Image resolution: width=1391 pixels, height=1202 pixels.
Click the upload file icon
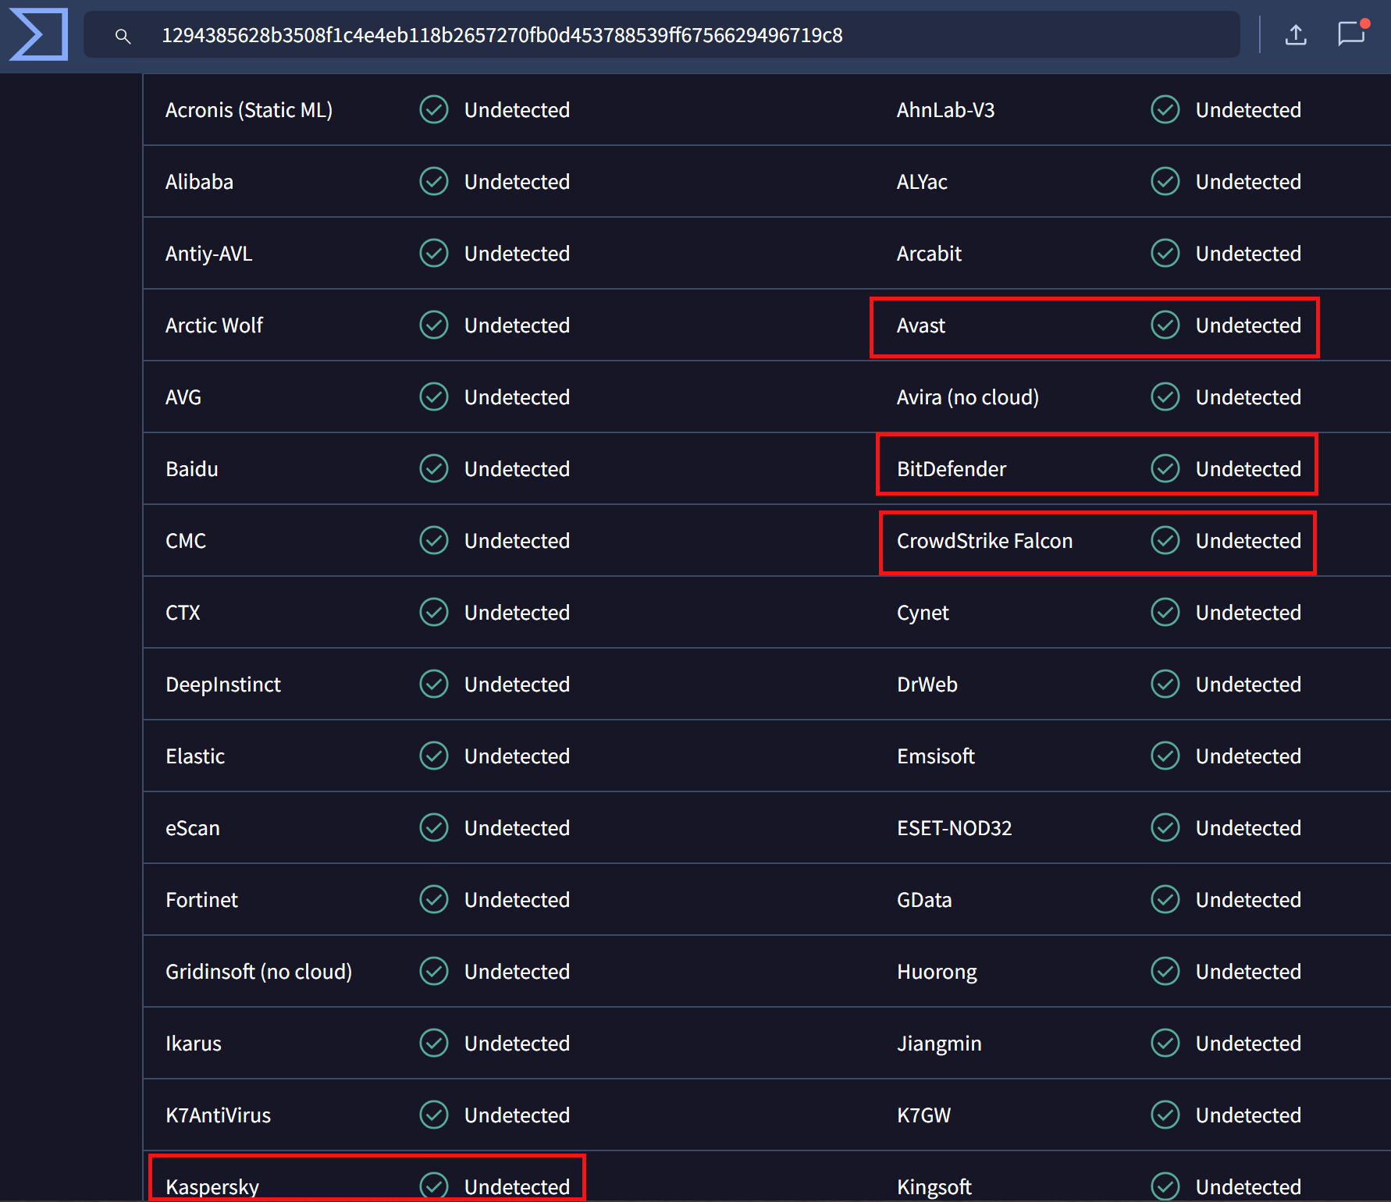(x=1296, y=35)
